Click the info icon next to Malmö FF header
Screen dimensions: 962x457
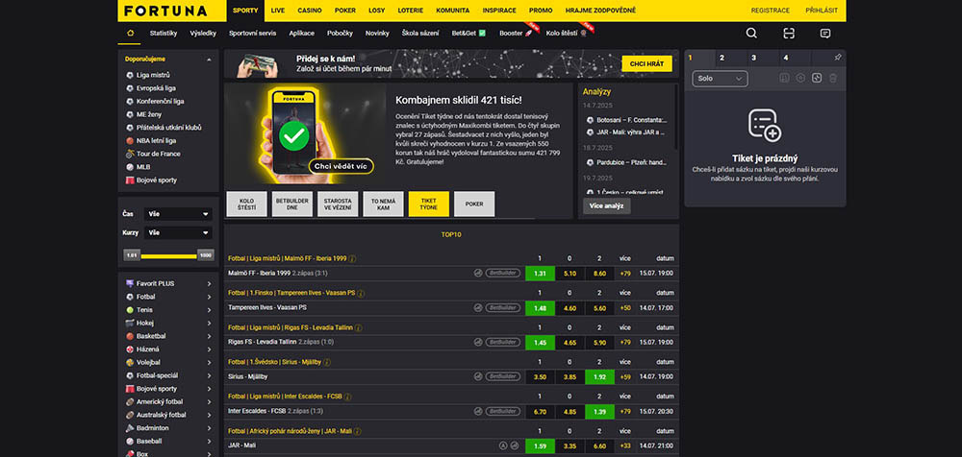tap(353, 258)
